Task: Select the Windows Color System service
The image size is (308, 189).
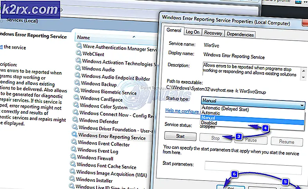Action: click(x=104, y=106)
